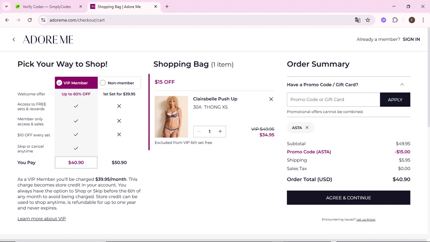The height and width of the screenshot is (242, 430).
Task: Bookmark this page with the star icon
Action: coord(368,20)
